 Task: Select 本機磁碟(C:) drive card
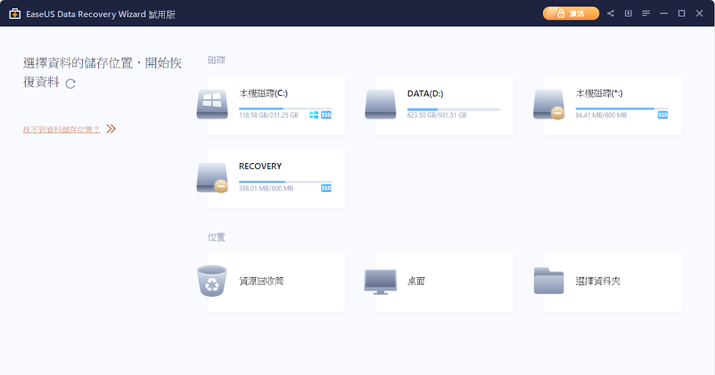(x=276, y=105)
